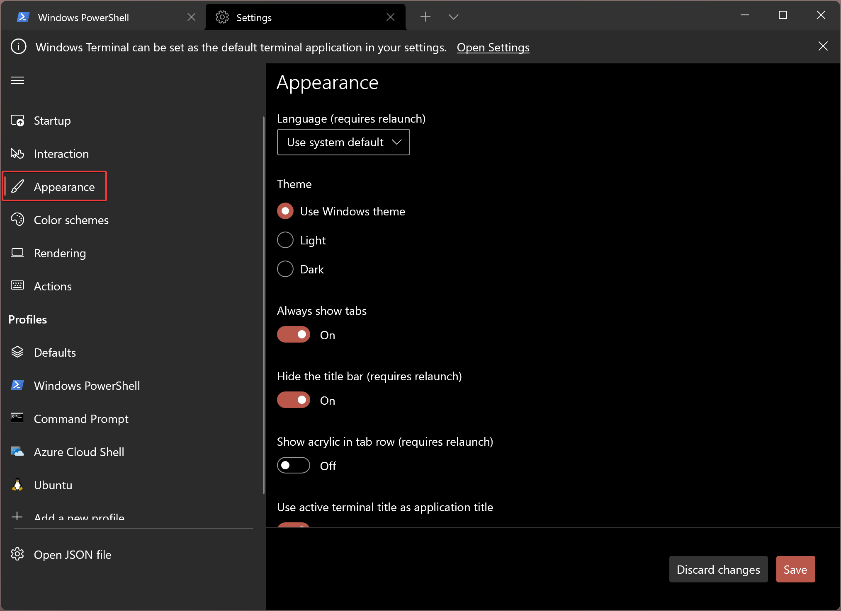
Task: Click the Open JSON file gear icon
Action: click(17, 554)
